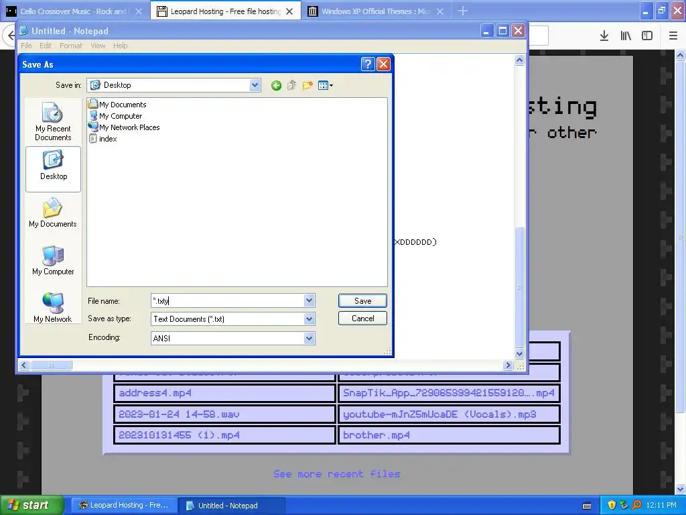Click the 12:11 PM taskbar clock

point(661,506)
